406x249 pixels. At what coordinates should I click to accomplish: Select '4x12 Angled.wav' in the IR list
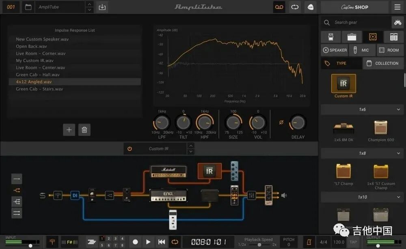[x=75, y=82]
